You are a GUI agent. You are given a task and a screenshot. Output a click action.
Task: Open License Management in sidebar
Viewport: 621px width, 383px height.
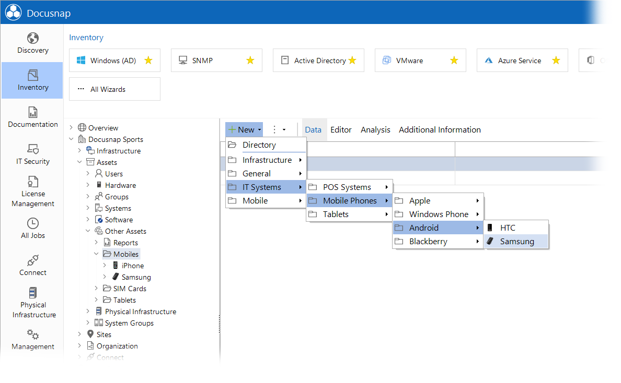pyautogui.click(x=32, y=191)
